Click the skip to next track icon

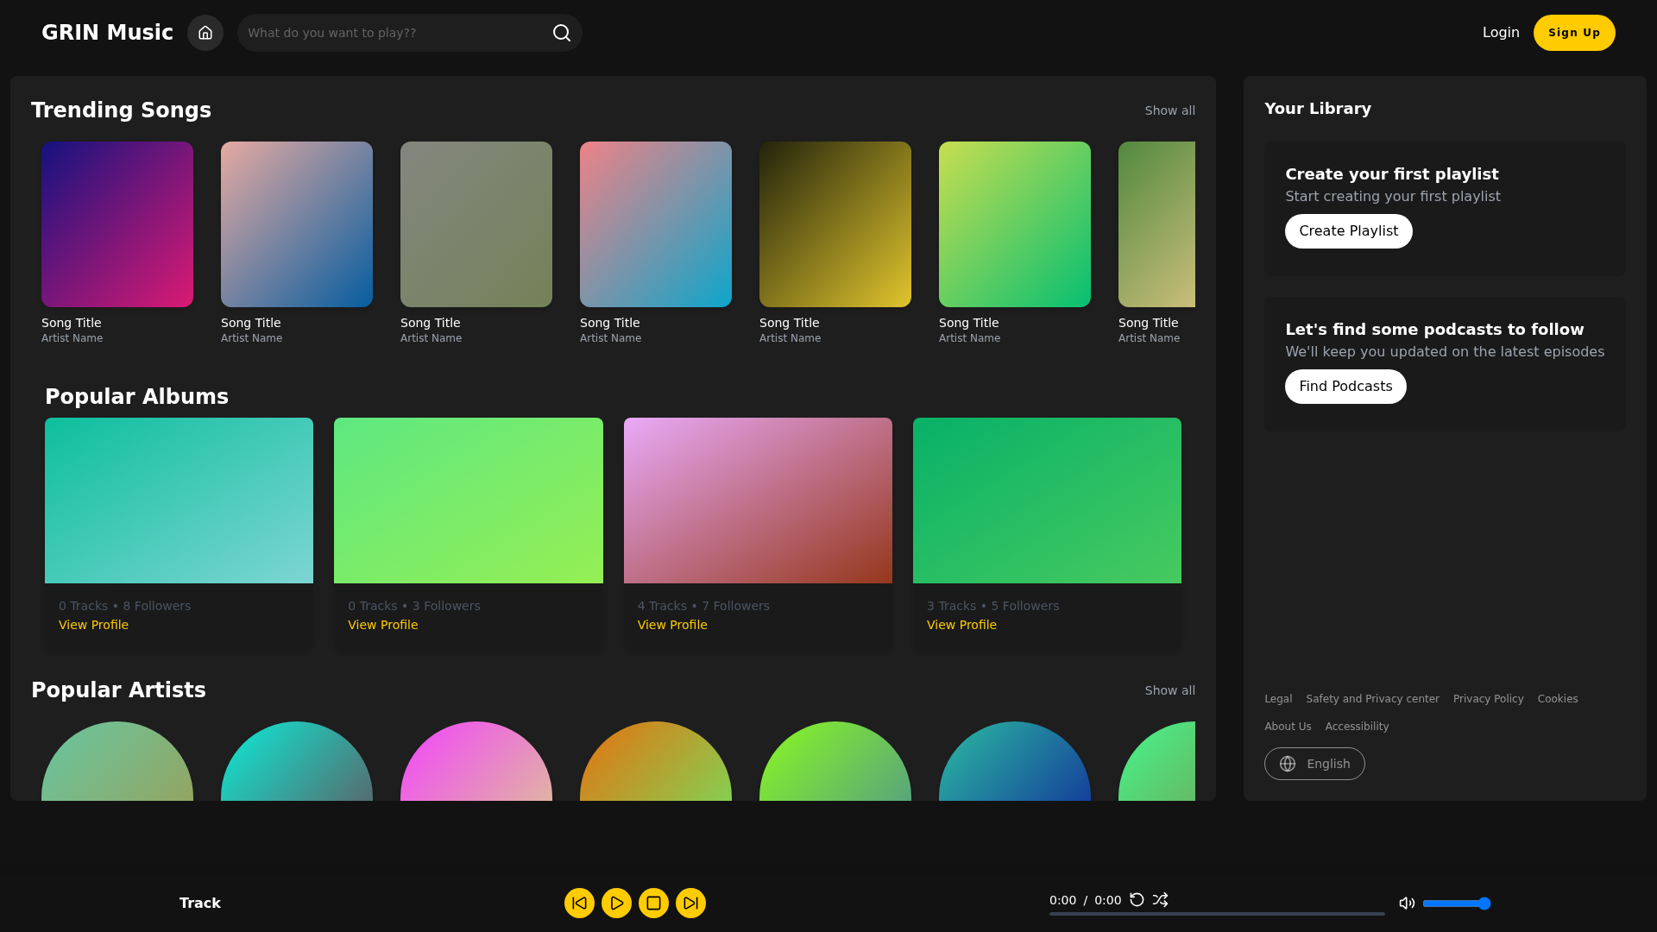point(690,903)
